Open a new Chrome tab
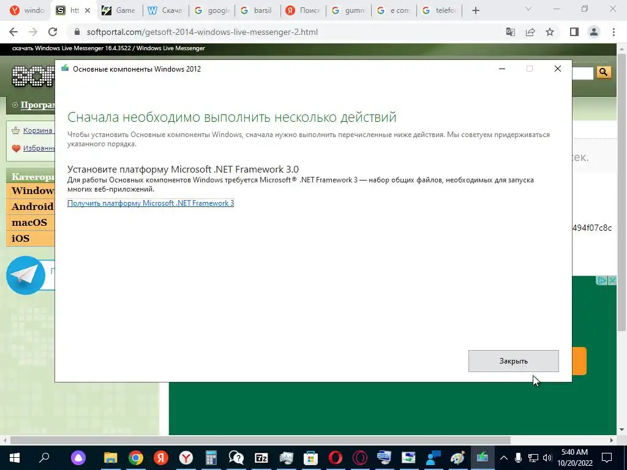Image resolution: width=627 pixels, height=470 pixels. click(x=475, y=10)
